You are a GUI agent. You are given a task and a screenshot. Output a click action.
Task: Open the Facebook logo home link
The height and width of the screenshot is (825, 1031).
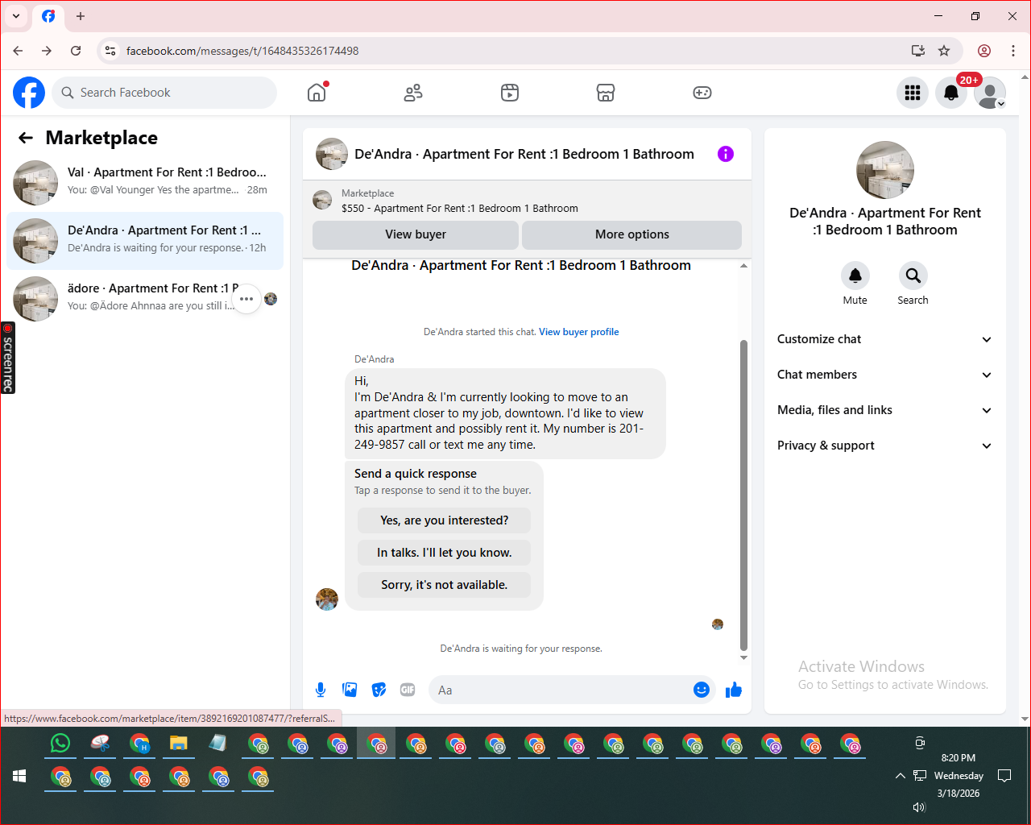(x=29, y=93)
